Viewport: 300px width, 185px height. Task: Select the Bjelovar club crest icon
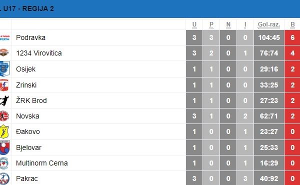click(4, 147)
